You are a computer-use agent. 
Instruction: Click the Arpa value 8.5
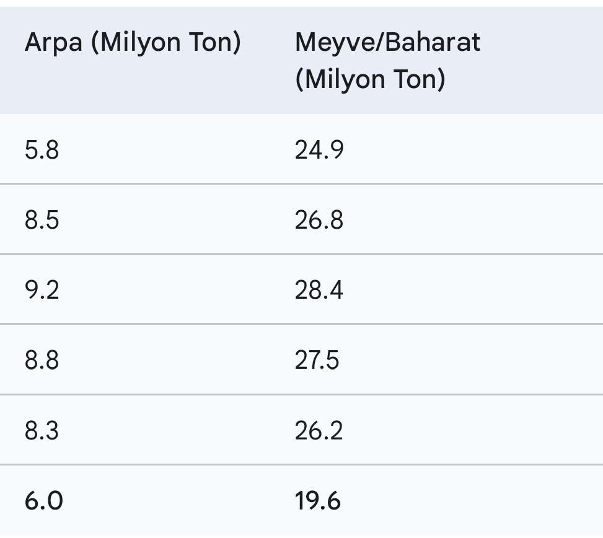coord(42,220)
